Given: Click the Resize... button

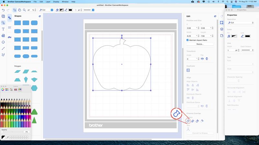Looking at the screenshot, I should coord(200,44).
